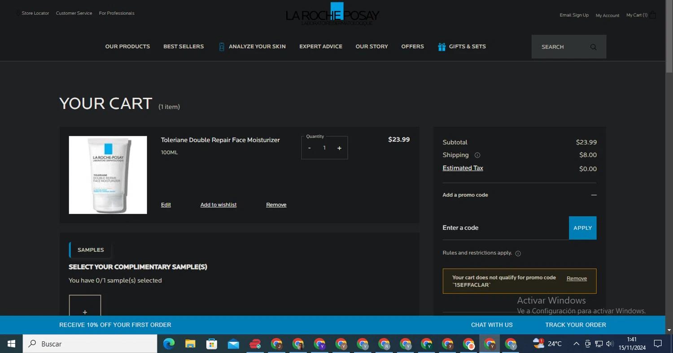Switch to the Chrome profile R taskbar icon

[384, 344]
